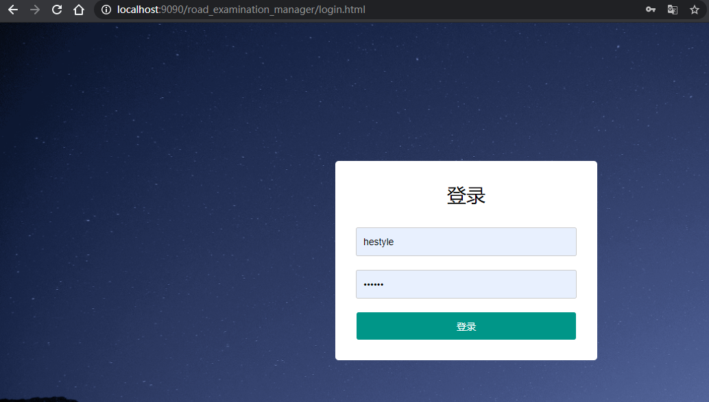This screenshot has width=709, height=402.
Task: View site information icon beside the URL
Action: 106,10
